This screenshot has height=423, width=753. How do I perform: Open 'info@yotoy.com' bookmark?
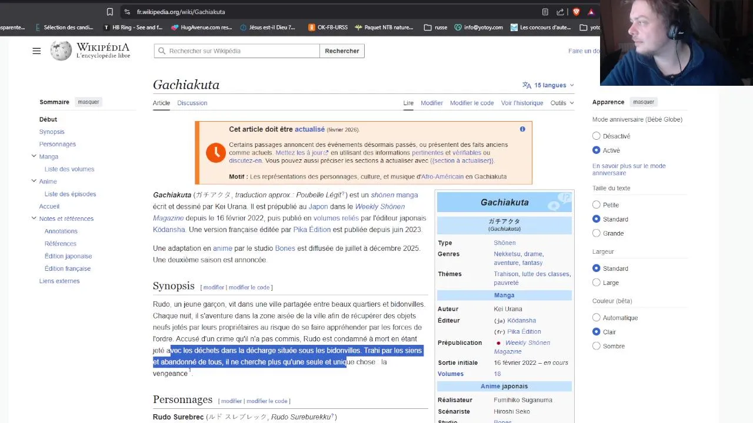click(x=478, y=28)
